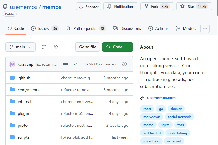Open the memo topic tag
Image resolution: width=218 pixels, height=145 pixels.
pos(148,125)
